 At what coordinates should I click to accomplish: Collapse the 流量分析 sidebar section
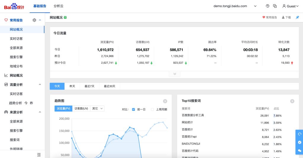tap(40, 85)
